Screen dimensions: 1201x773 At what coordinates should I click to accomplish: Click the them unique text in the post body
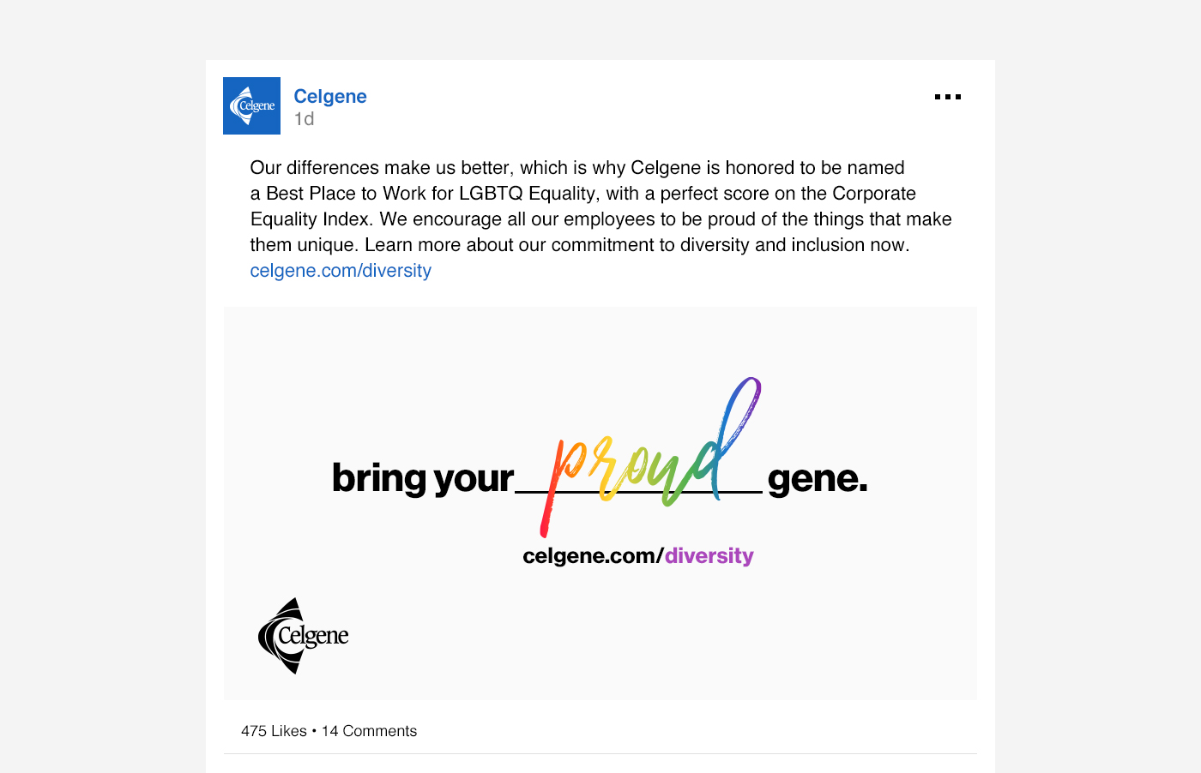[x=305, y=245]
